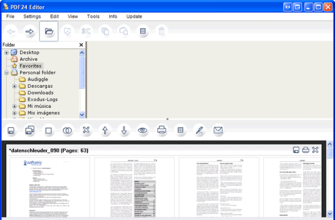
Task: Toggle the folder tree open-folder button
Action: click(49, 32)
